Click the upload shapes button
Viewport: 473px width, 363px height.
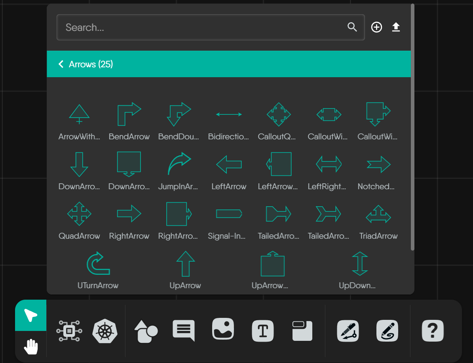click(x=396, y=27)
